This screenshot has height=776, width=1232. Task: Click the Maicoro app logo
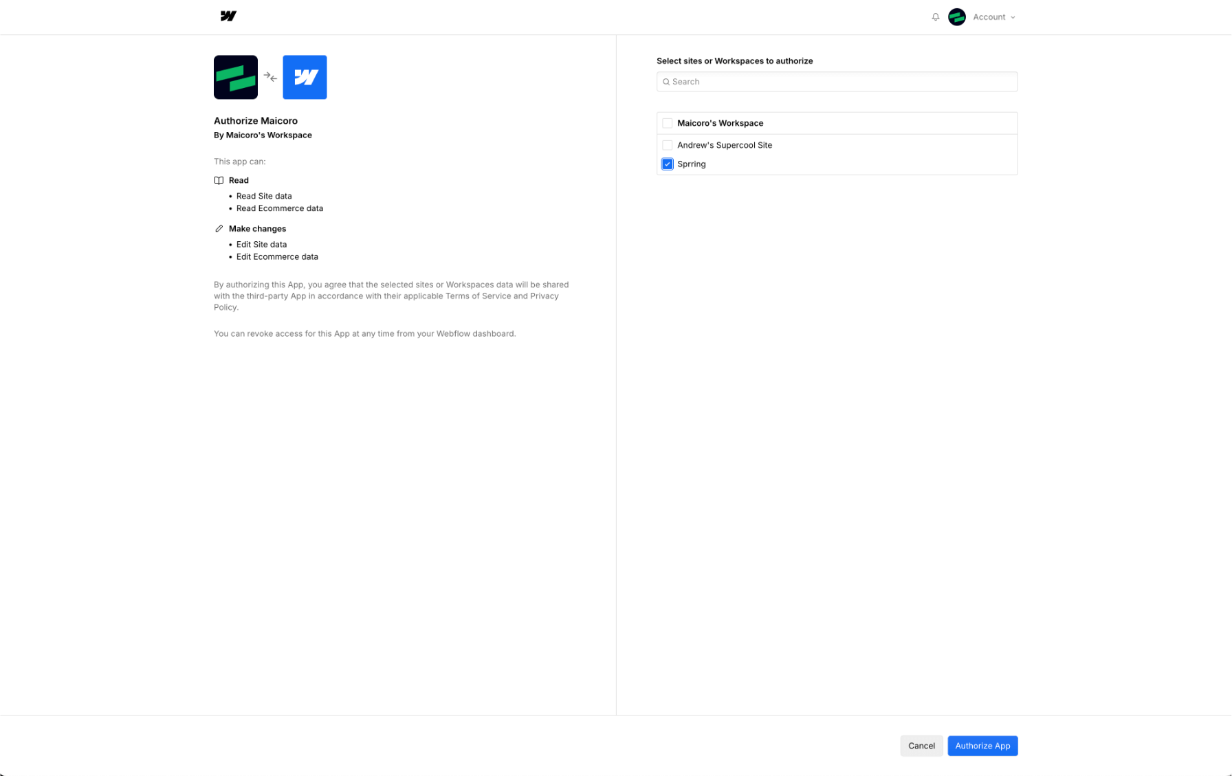click(x=236, y=77)
